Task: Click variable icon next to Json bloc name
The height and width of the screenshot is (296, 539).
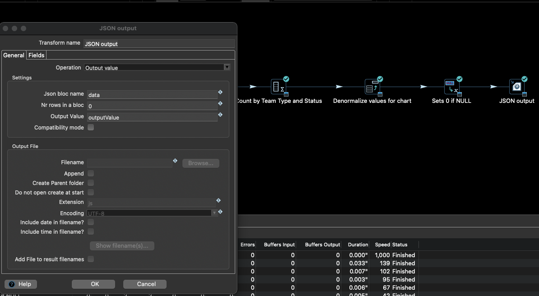Action: tap(220, 92)
